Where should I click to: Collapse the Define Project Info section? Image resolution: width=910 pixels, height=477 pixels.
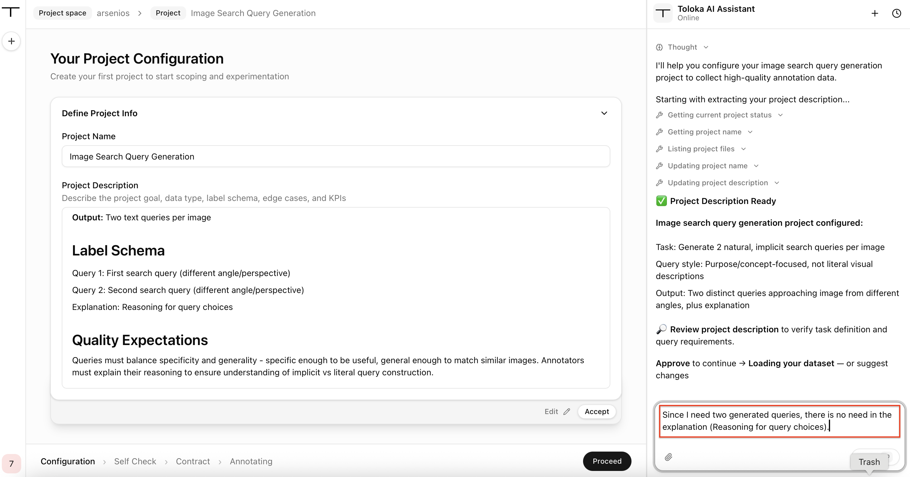(604, 113)
